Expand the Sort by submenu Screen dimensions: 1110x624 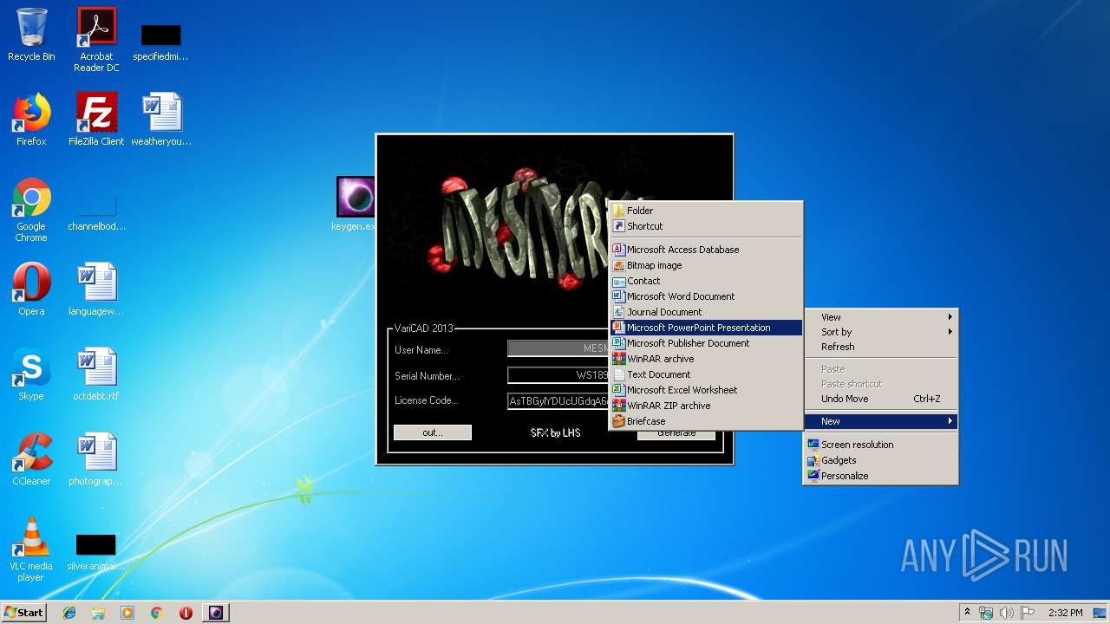click(880, 332)
